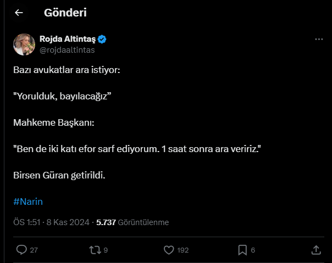
Task: Click the ÖS 1:51 · 8 Kas 2024 timestamp
Action: point(51,222)
